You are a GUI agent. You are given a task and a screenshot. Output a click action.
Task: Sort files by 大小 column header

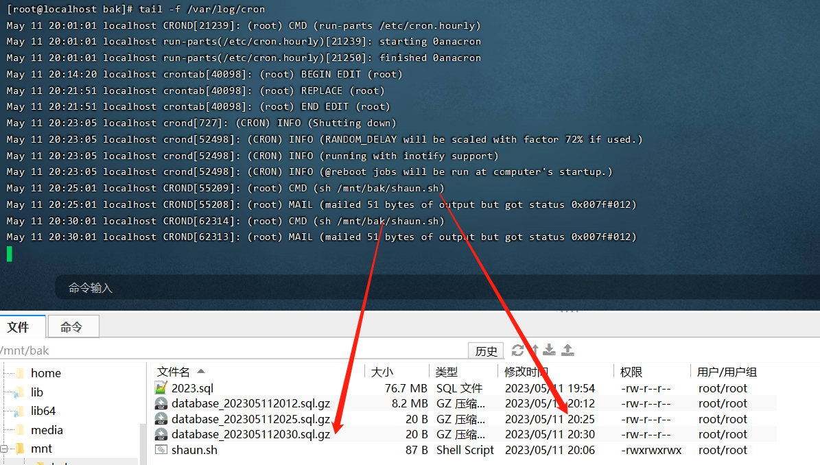coord(382,372)
